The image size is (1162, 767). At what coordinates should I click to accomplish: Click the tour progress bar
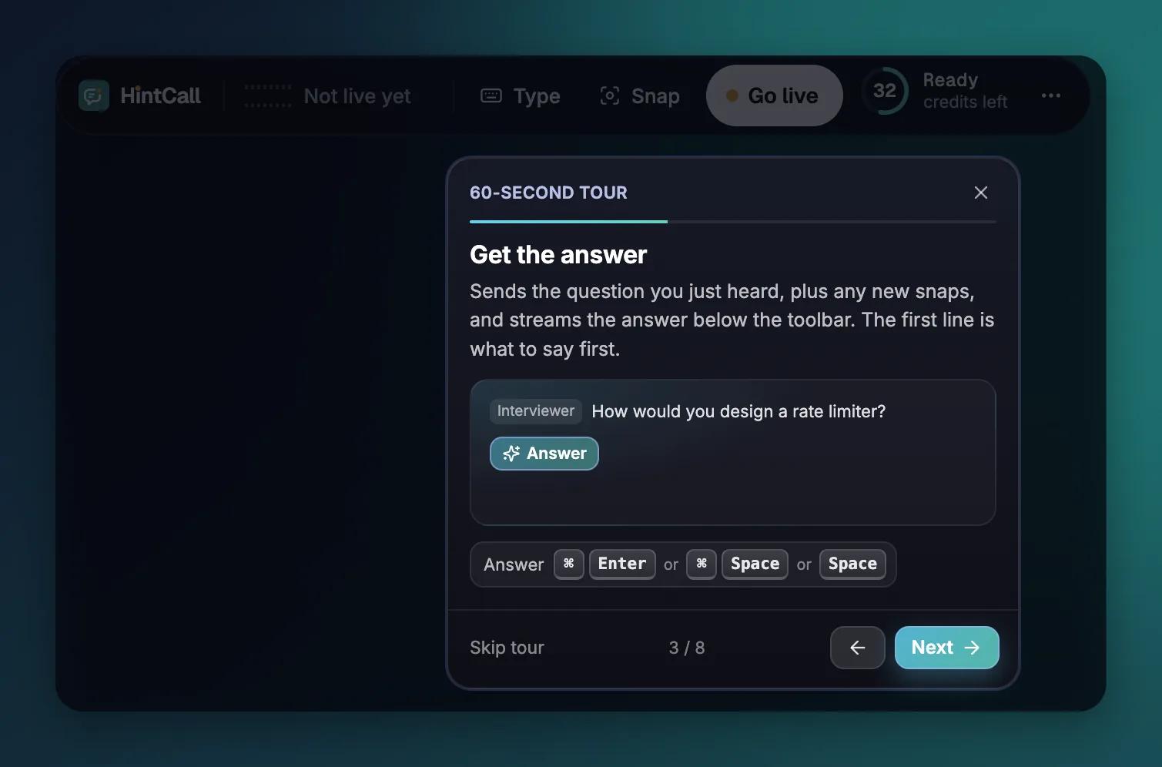(733, 222)
